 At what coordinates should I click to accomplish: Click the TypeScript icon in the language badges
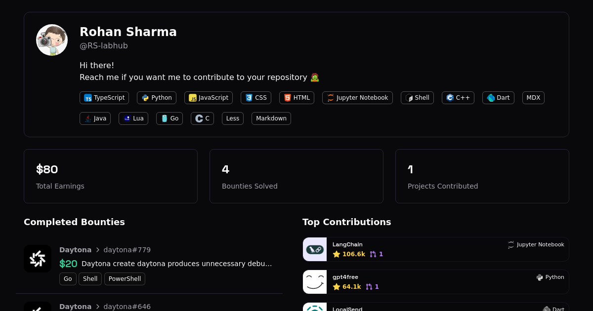pos(88,98)
